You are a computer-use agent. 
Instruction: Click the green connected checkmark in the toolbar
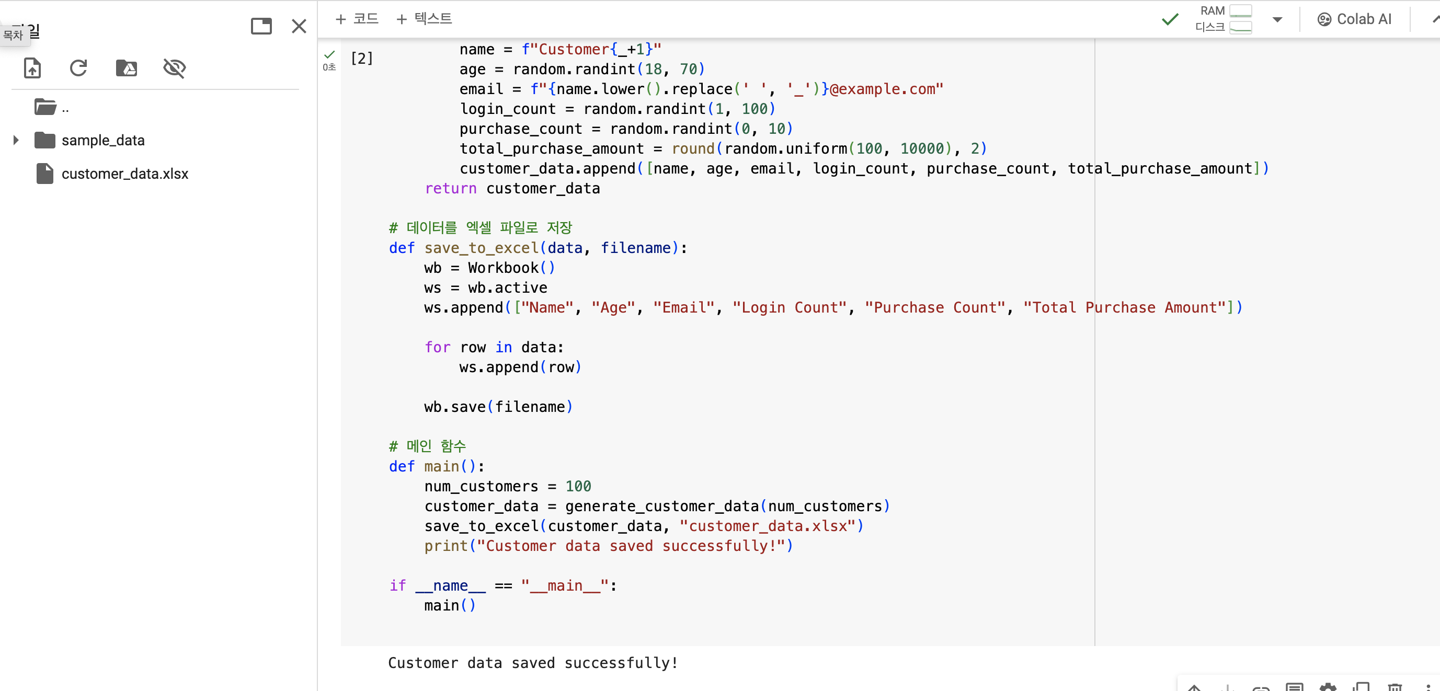pos(1170,19)
